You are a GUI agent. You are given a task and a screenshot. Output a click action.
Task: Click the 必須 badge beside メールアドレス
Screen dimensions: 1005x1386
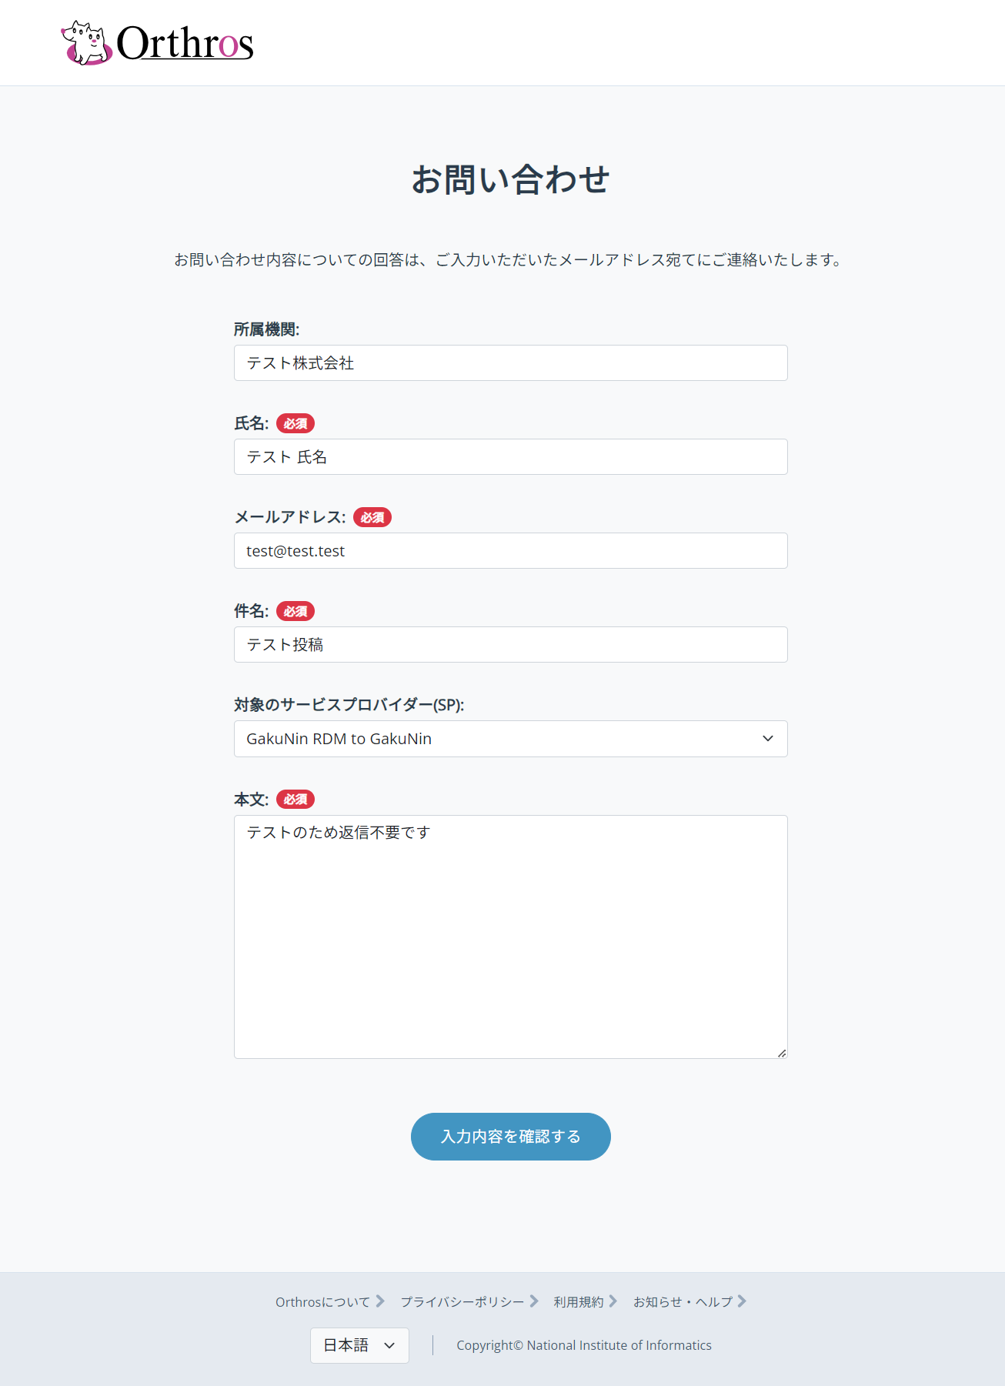tap(372, 517)
